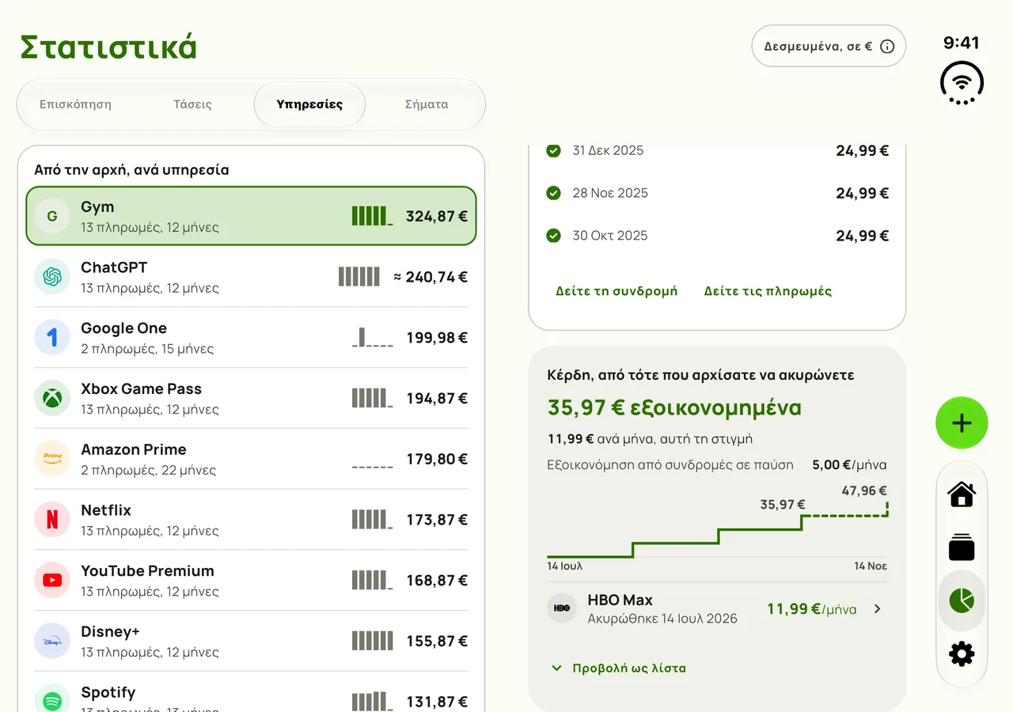Screen dimensions: 1013x712
Task: Click the Netflix amount 173,87 €
Action: point(437,520)
